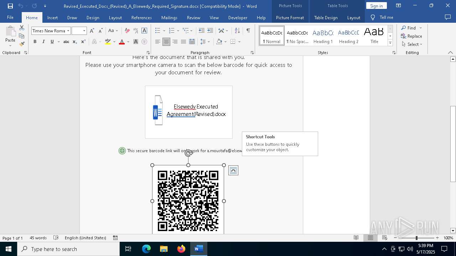Open spelling and proofing status icon
The image size is (456, 256).
click(56, 238)
